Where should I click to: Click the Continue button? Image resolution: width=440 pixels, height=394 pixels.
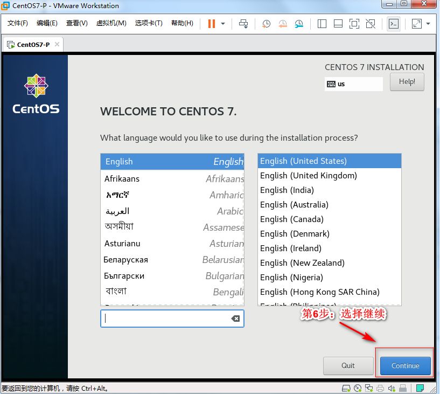[404, 365]
